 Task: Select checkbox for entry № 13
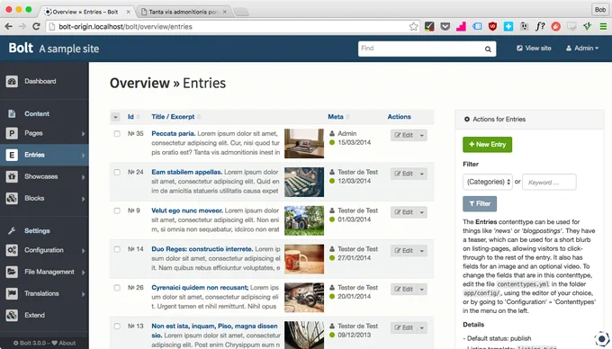point(117,327)
